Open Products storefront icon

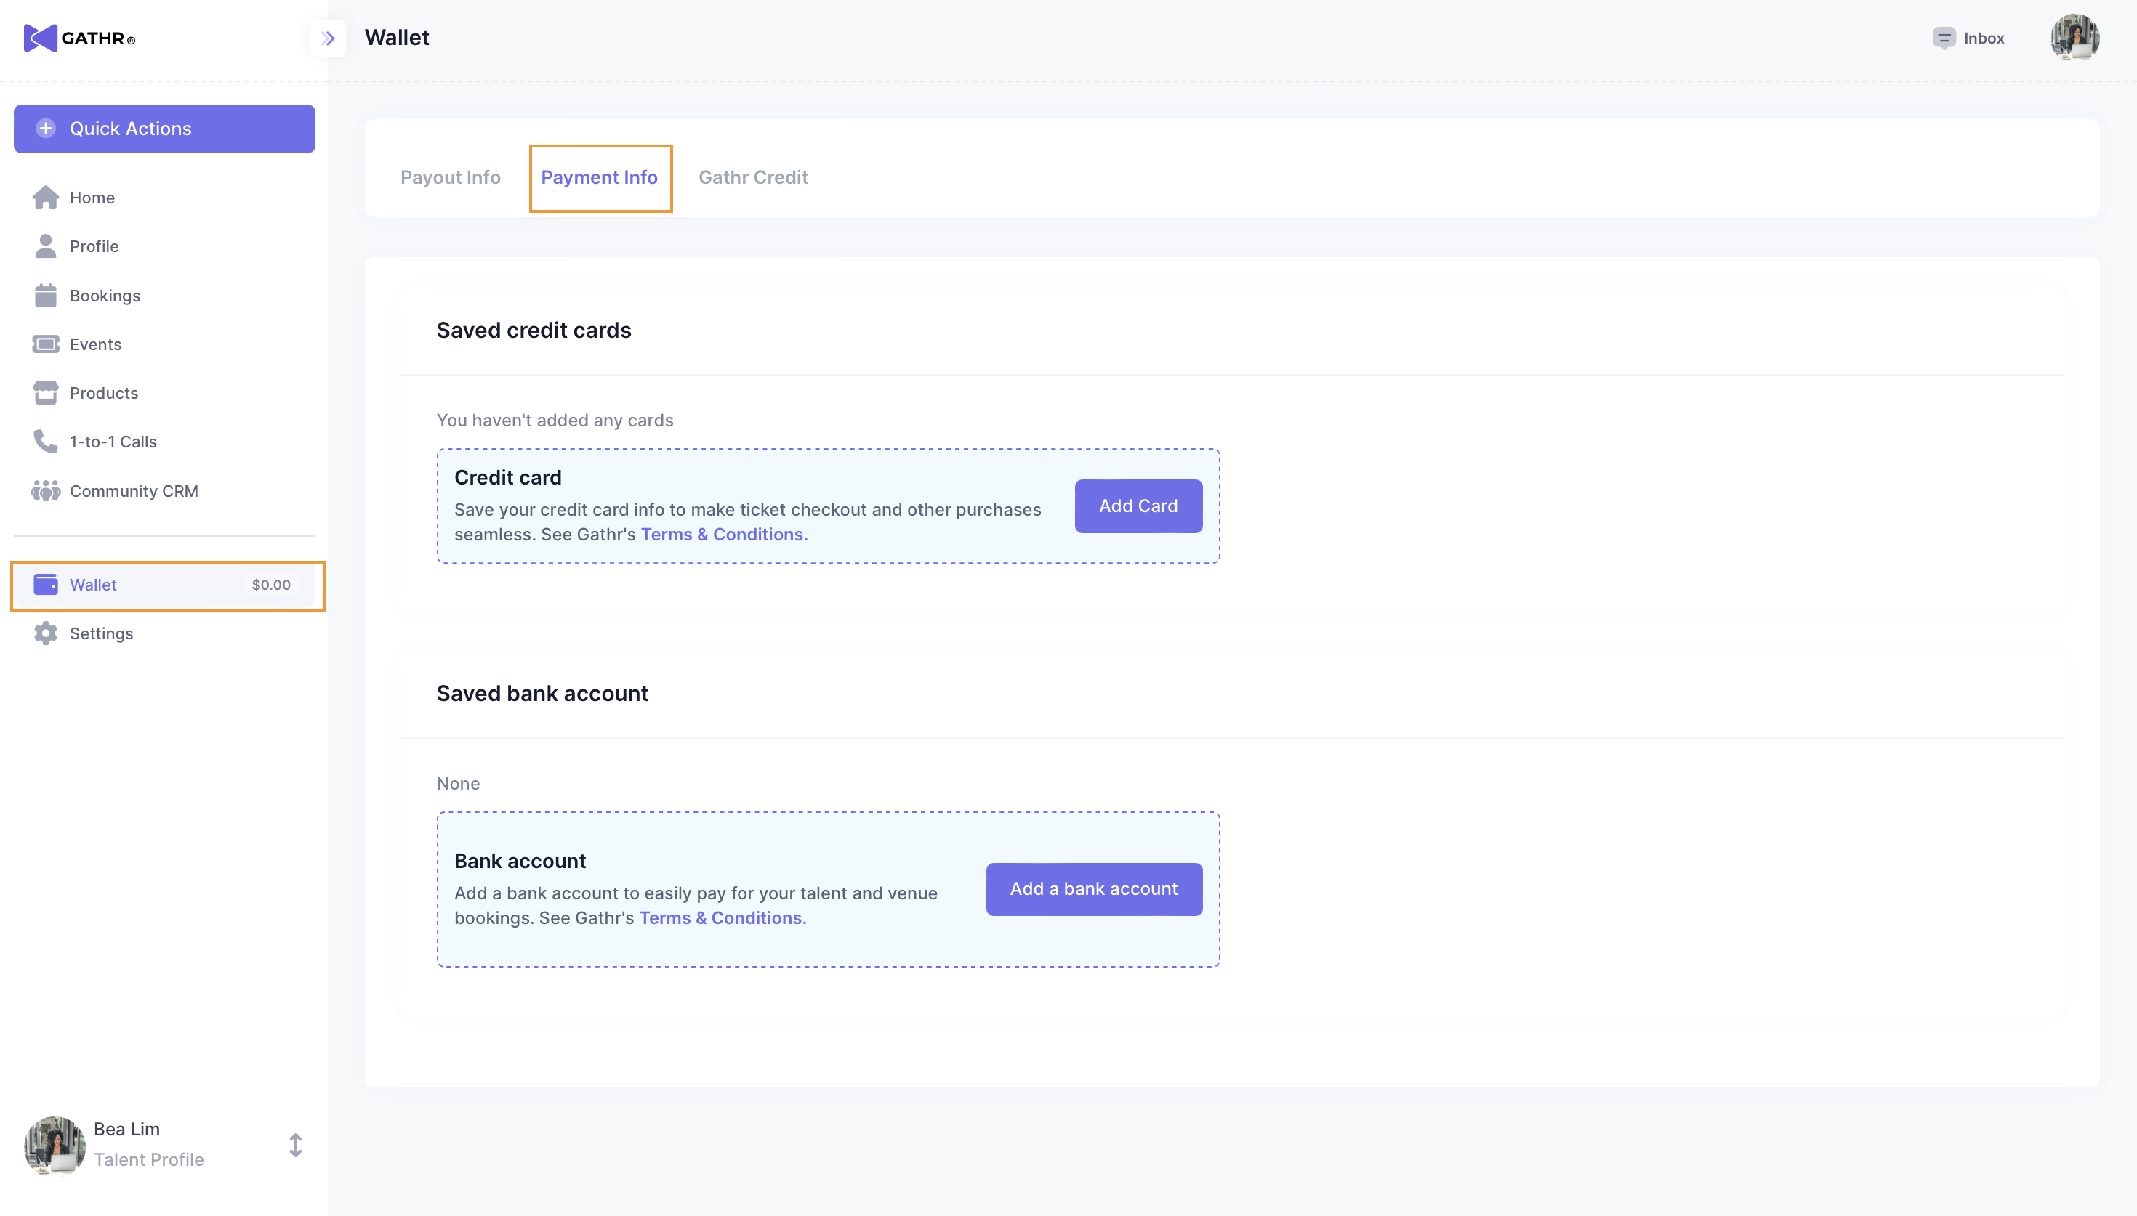point(45,392)
